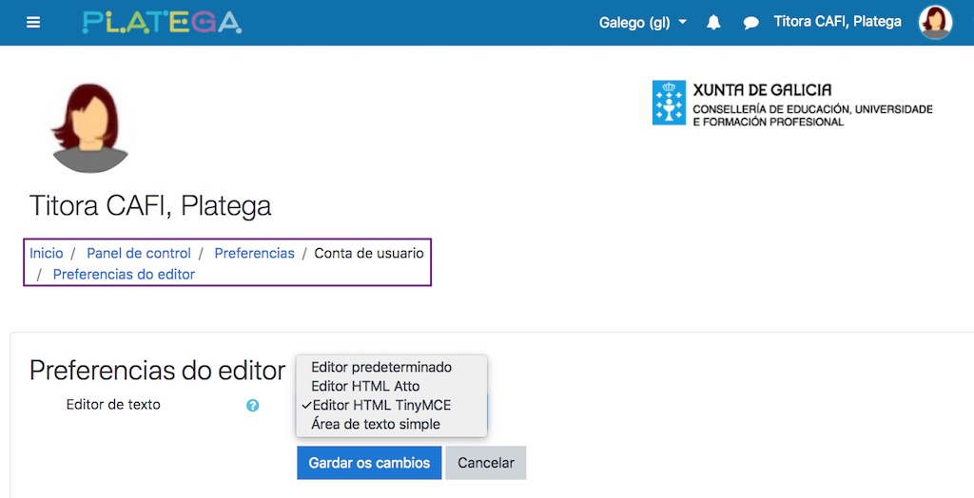Open Panel de control breadcrumb
This screenshot has height=498, width=974.
(139, 254)
